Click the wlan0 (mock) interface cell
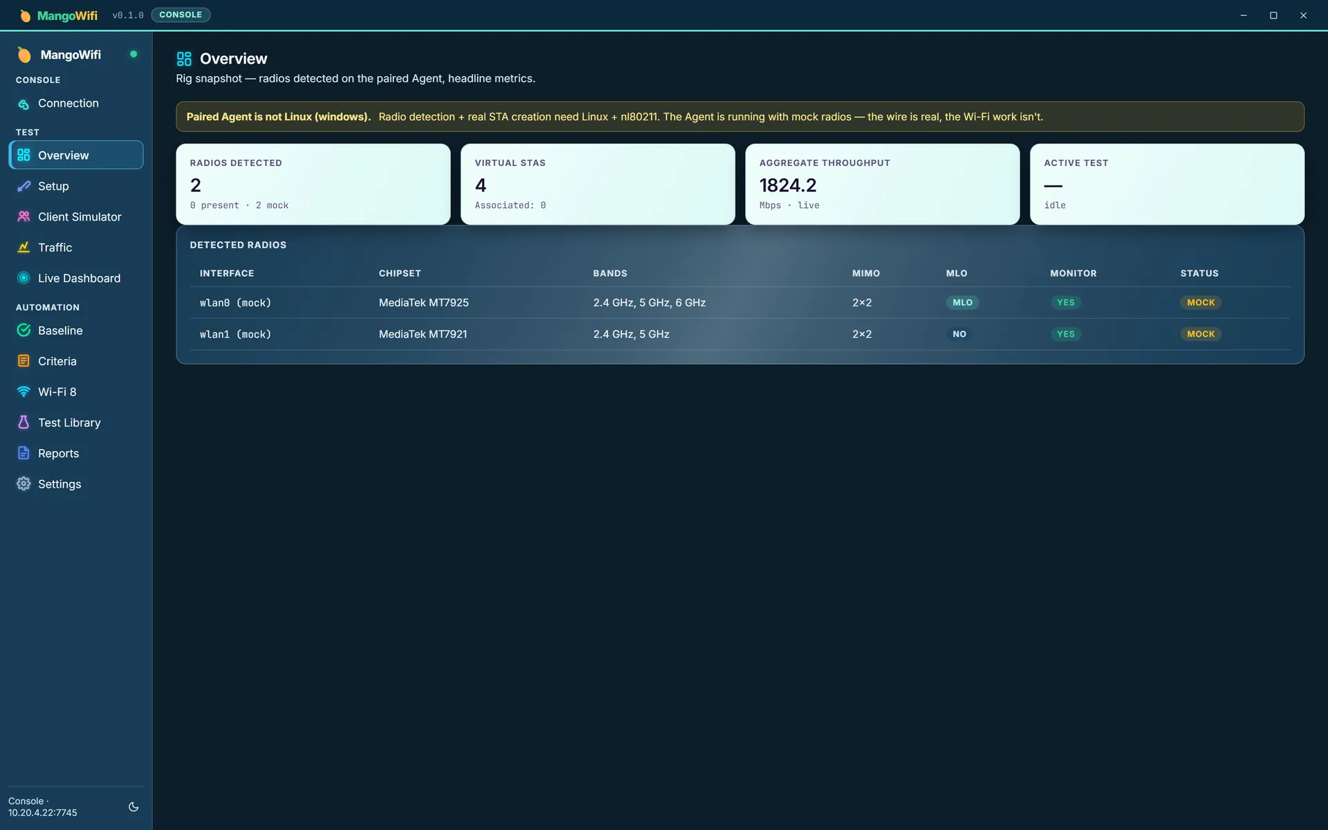 (235, 303)
